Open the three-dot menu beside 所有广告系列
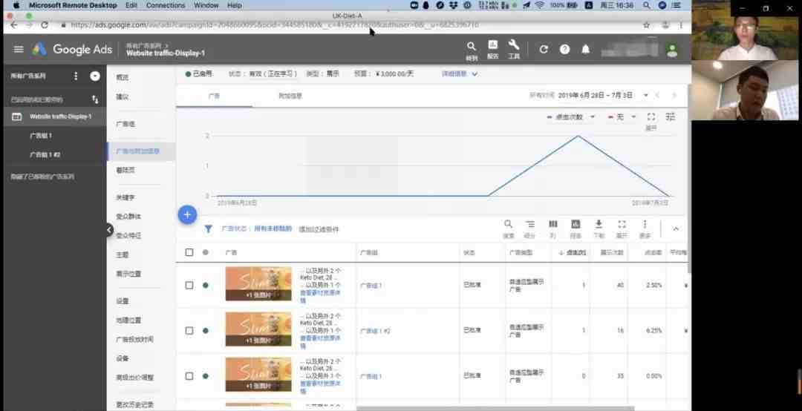 (x=76, y=76)
